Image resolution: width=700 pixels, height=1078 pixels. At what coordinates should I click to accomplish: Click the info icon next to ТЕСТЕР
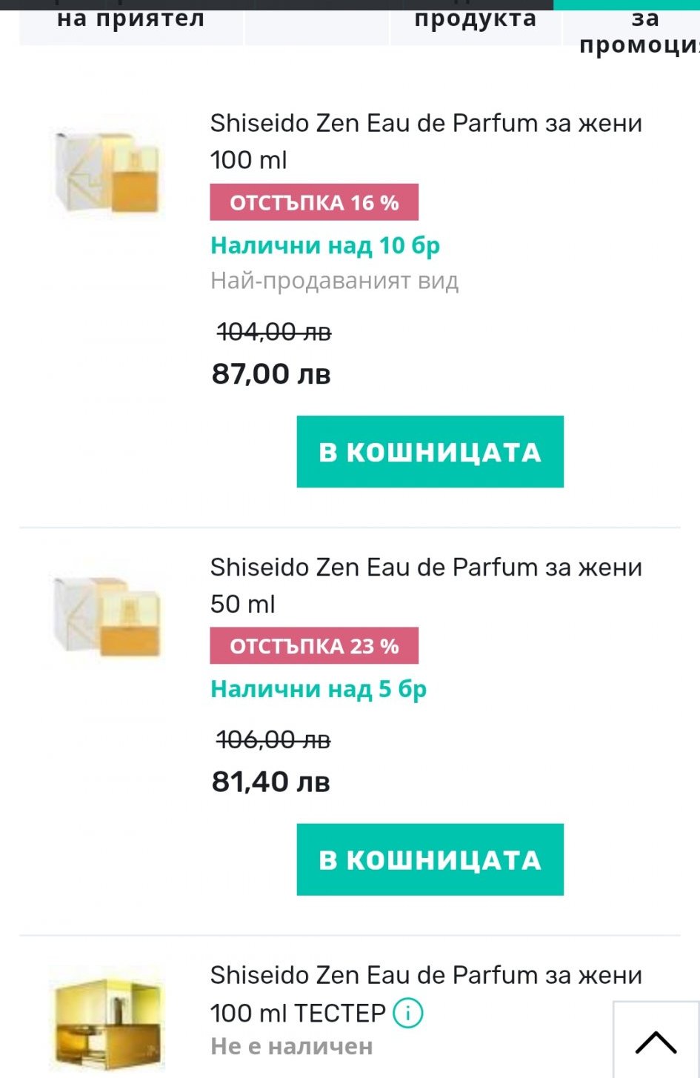coord(407,1012)
